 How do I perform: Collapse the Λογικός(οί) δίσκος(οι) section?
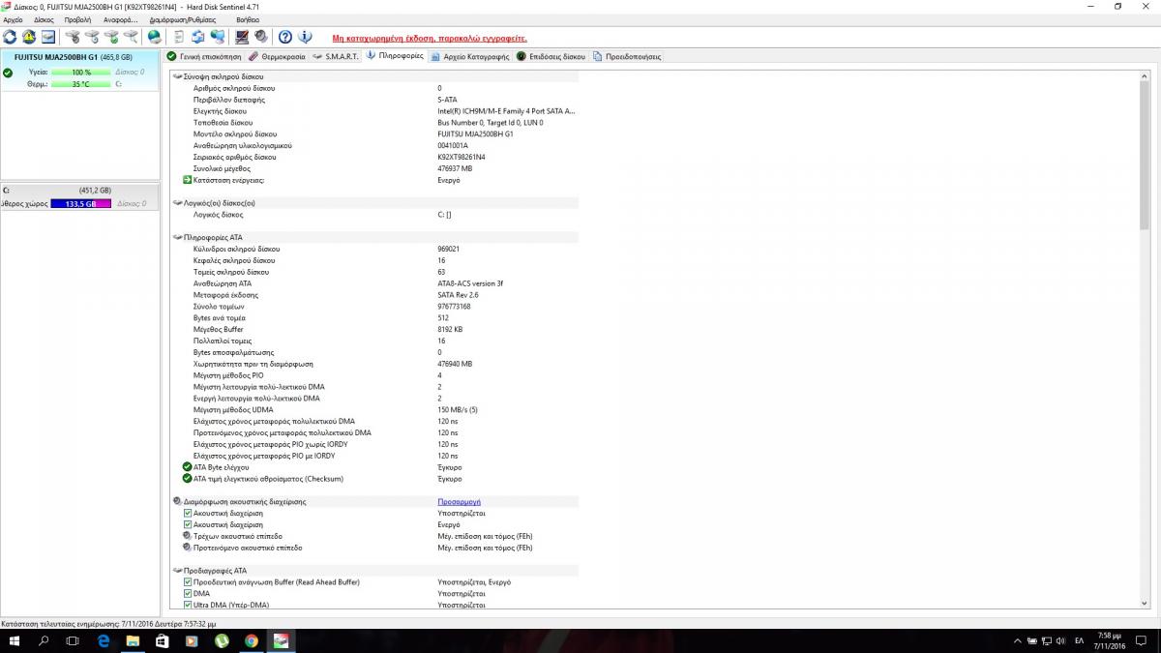click(177, 203)
